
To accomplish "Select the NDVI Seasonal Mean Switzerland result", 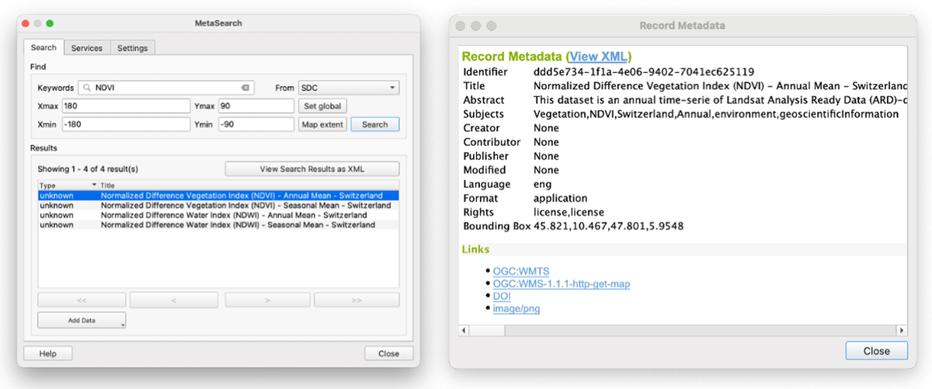I will coord(245,206).
